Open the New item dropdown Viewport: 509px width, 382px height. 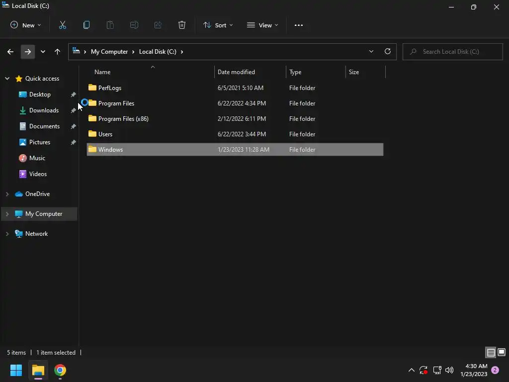[x=26, y=25]
